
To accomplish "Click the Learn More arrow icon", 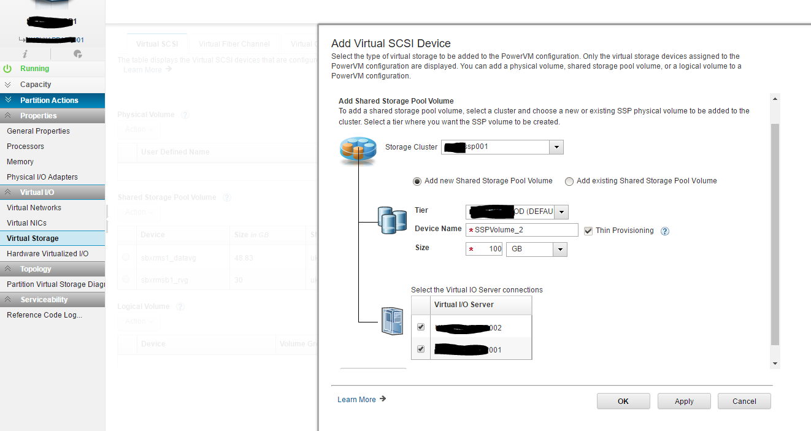I will (383, 399).
